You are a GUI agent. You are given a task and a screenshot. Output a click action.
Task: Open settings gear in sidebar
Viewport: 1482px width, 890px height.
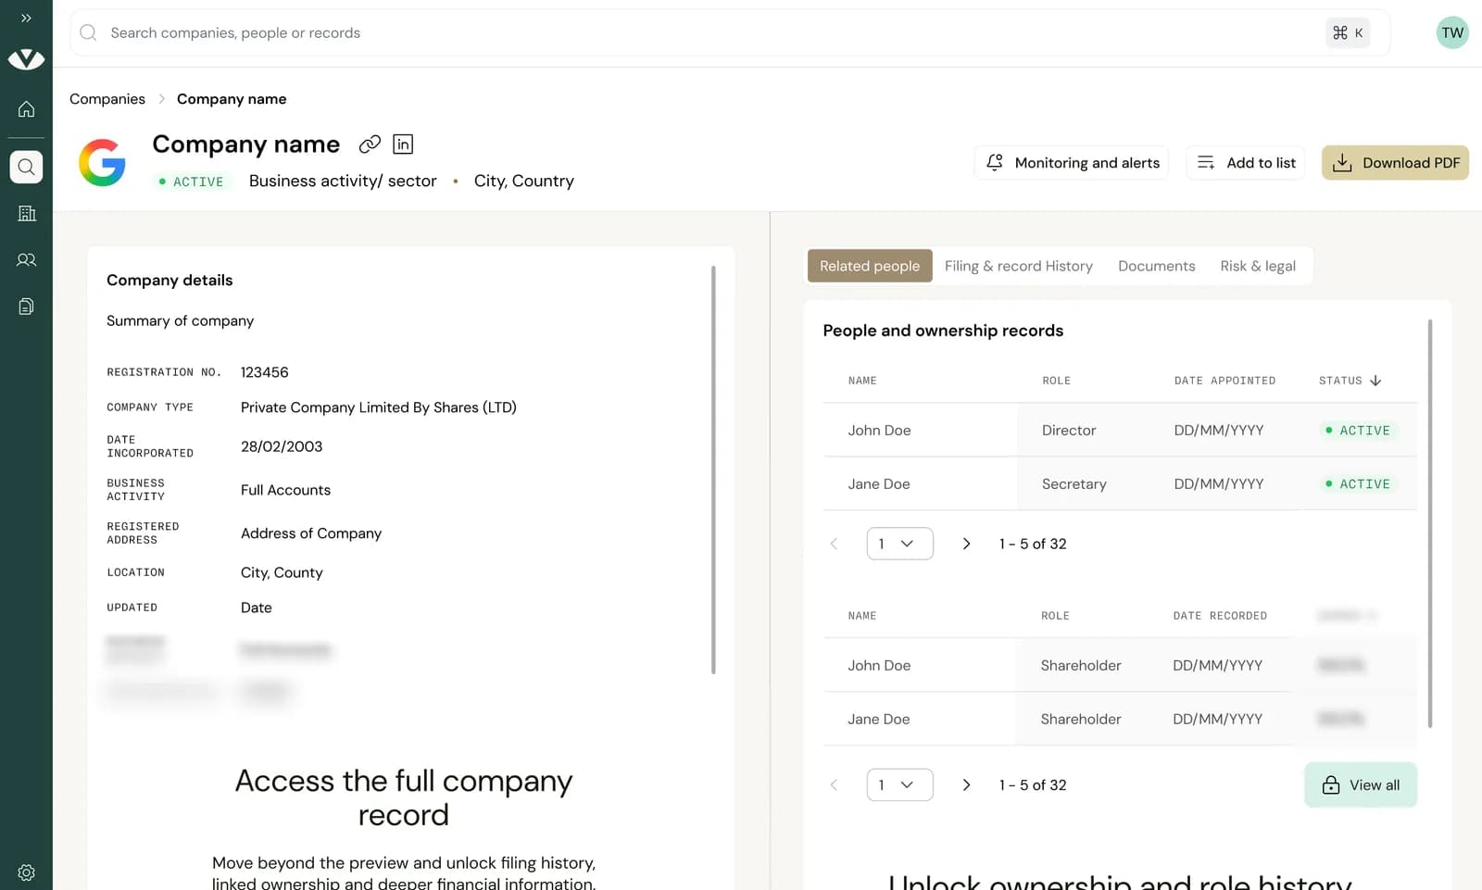point(26,872)
